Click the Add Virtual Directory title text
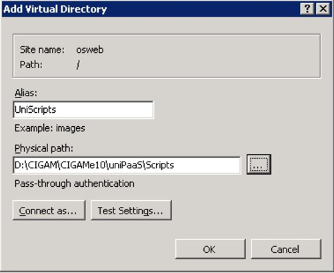Screen dimensions: 334x273 55,9
